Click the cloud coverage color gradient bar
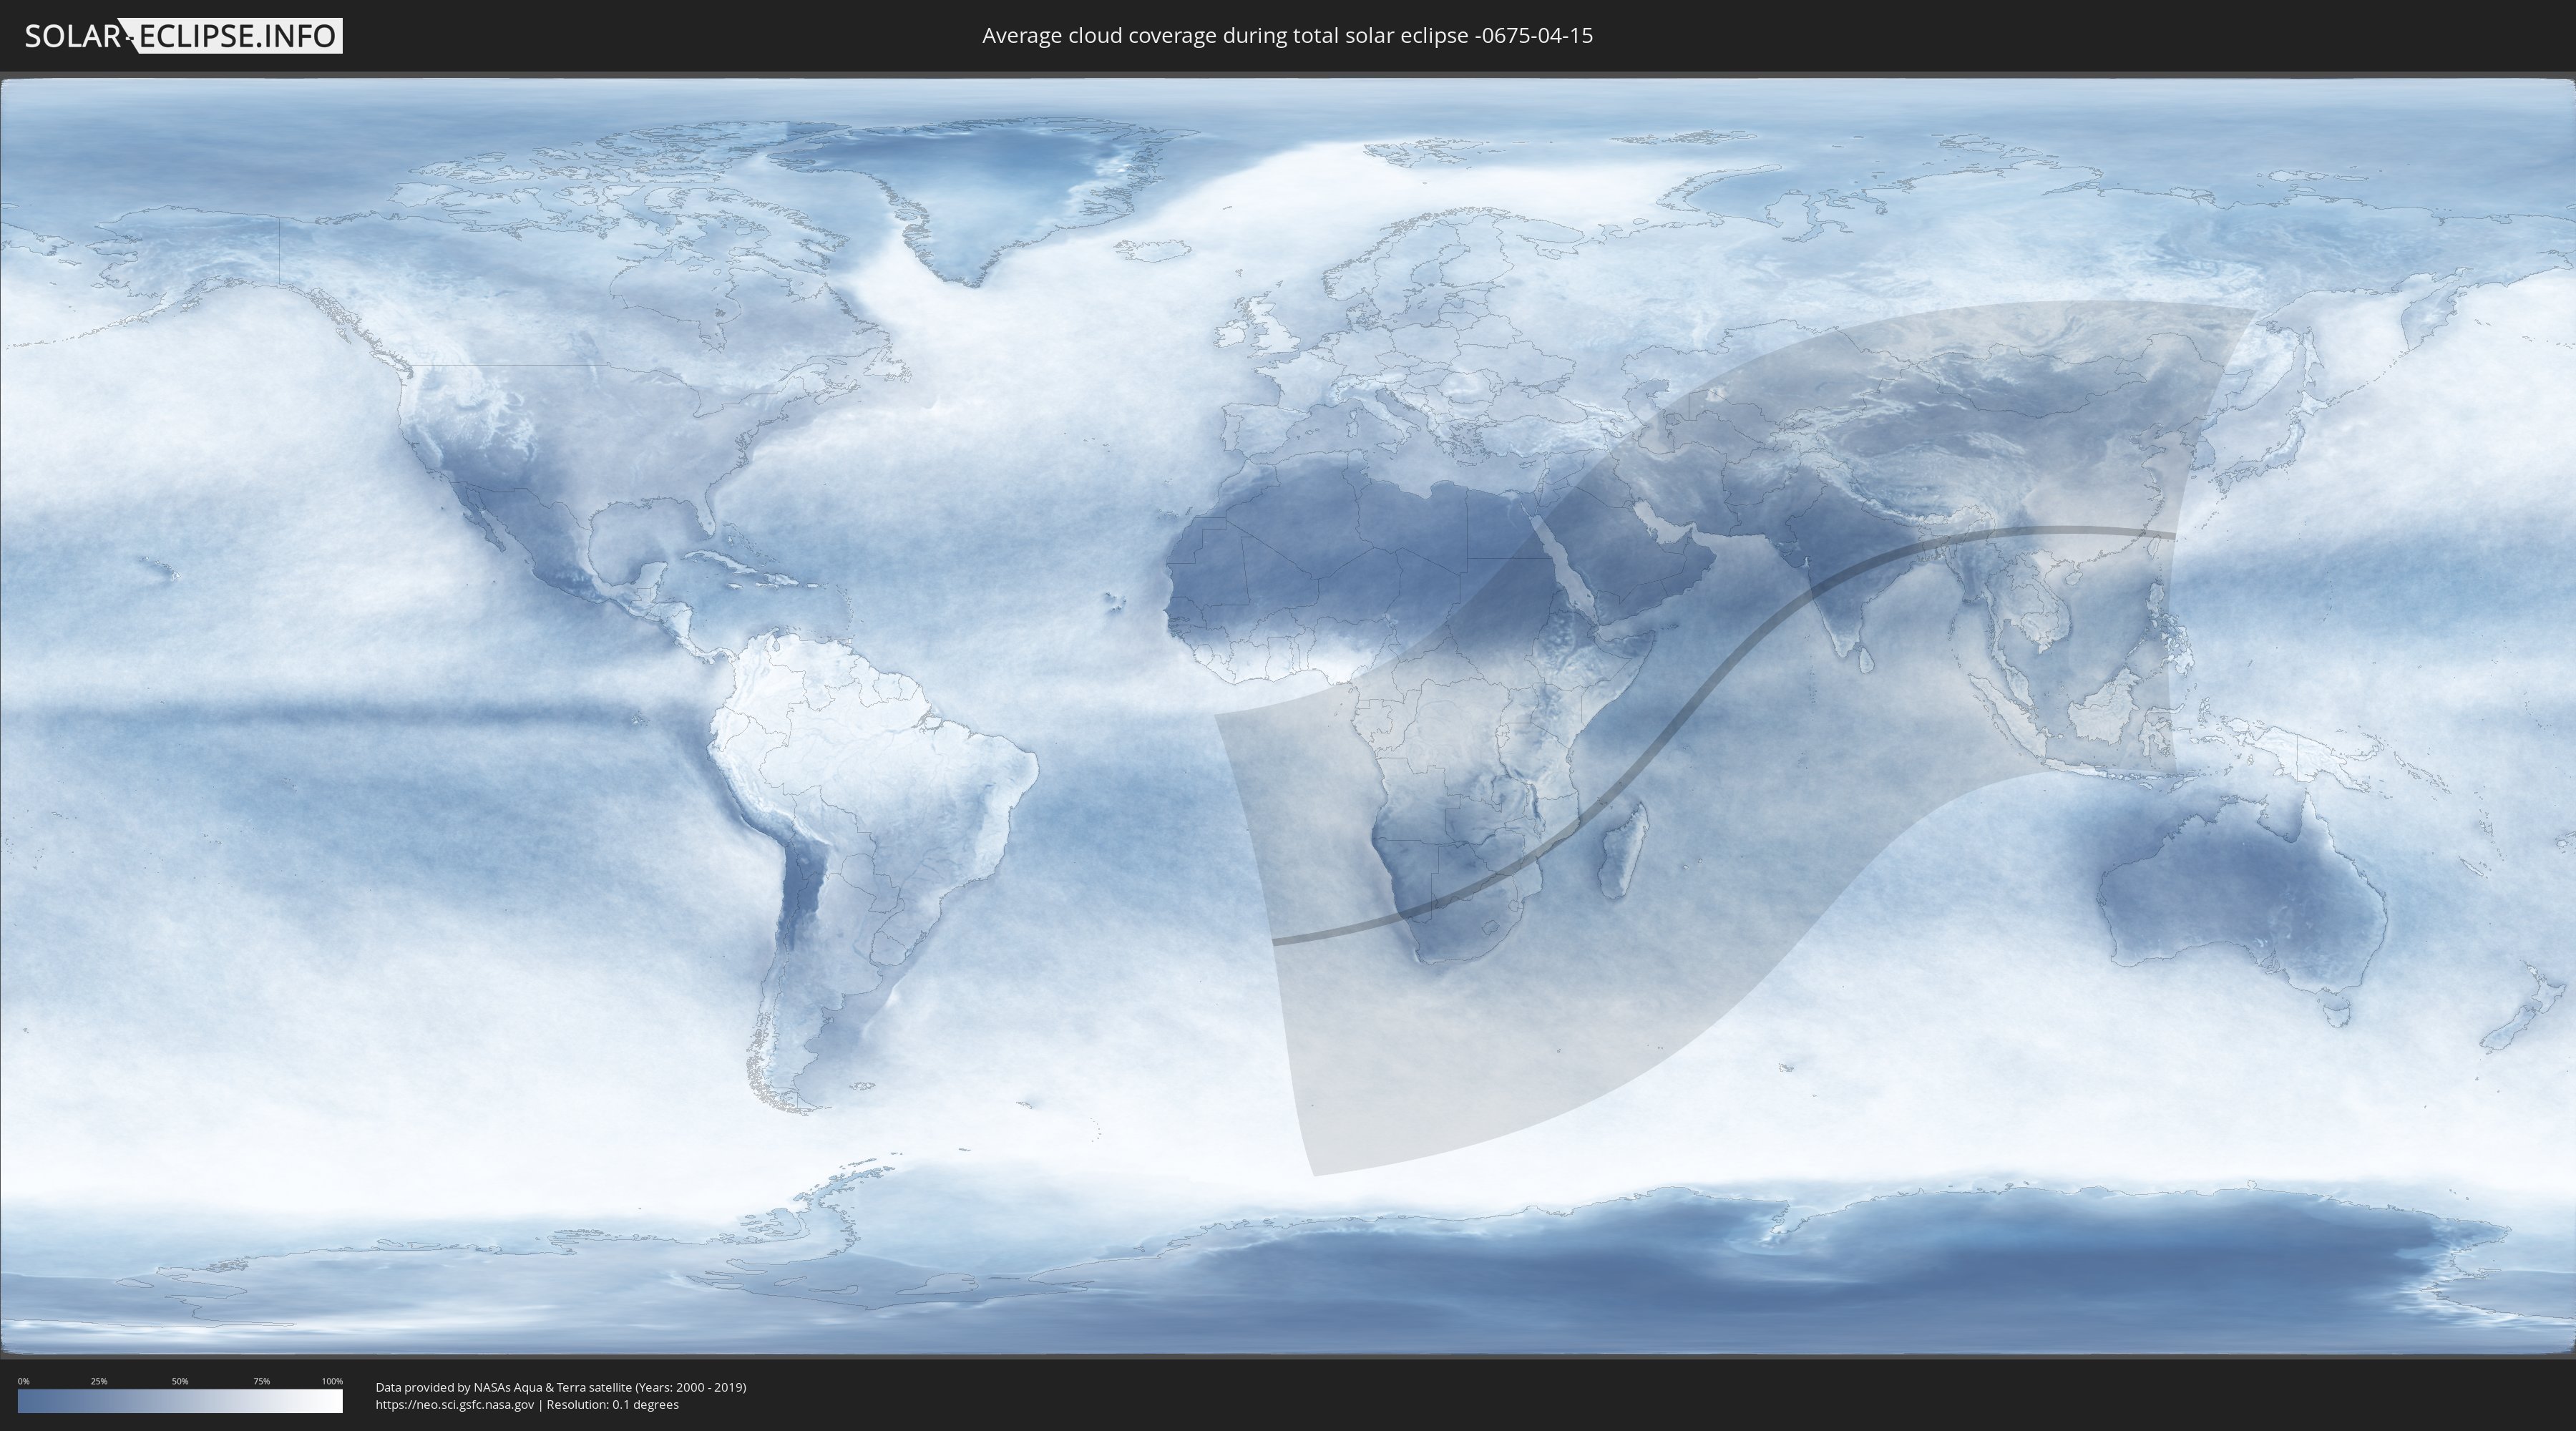This screenshot has height=1431, width=2576. pyautogui.click(x=180, y=1401)
